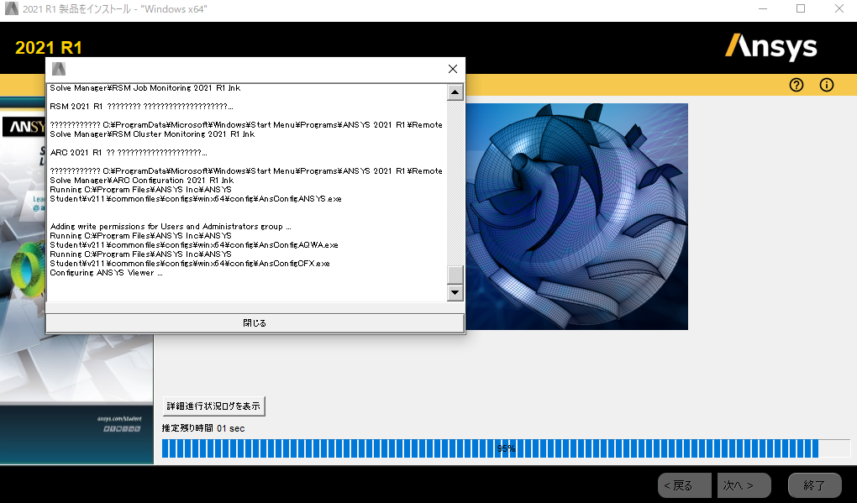Screen dimensions: 857x503
Task: Click the 推定残り時間 01 sec text
Action: tap(203, 429)
